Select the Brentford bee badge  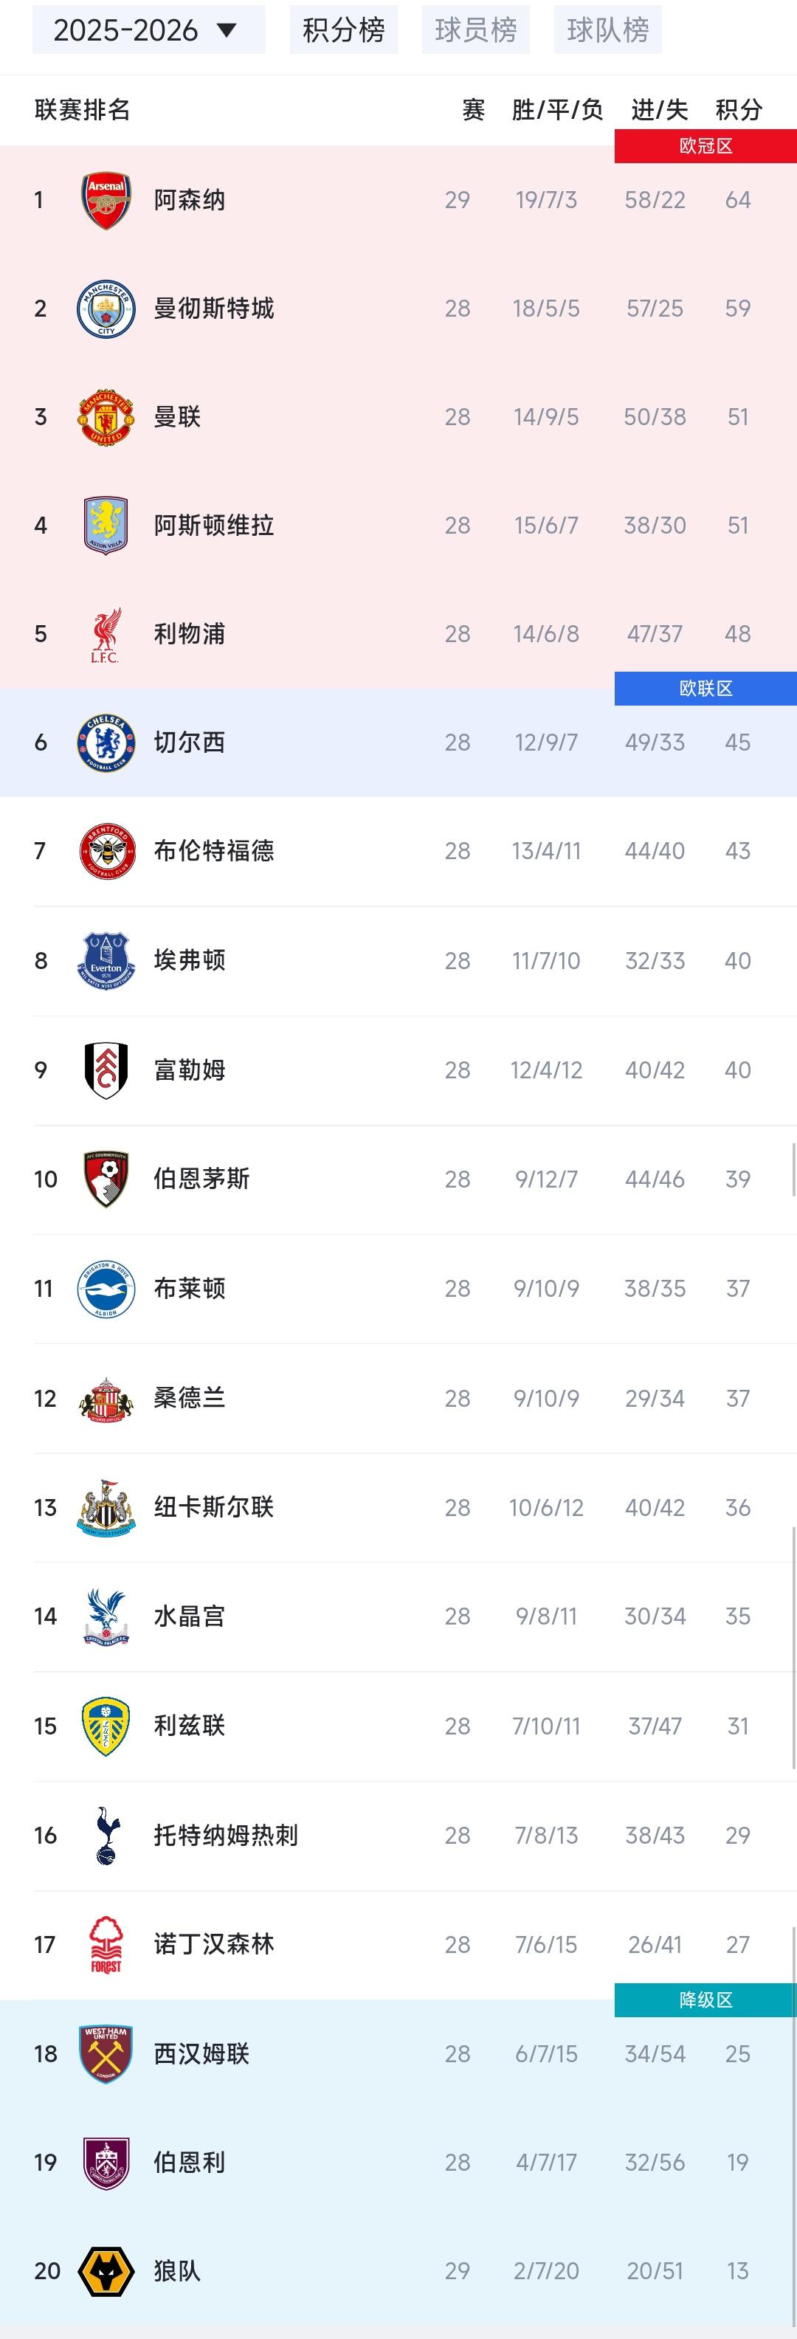pyautogui.click(x=106, y=851)
